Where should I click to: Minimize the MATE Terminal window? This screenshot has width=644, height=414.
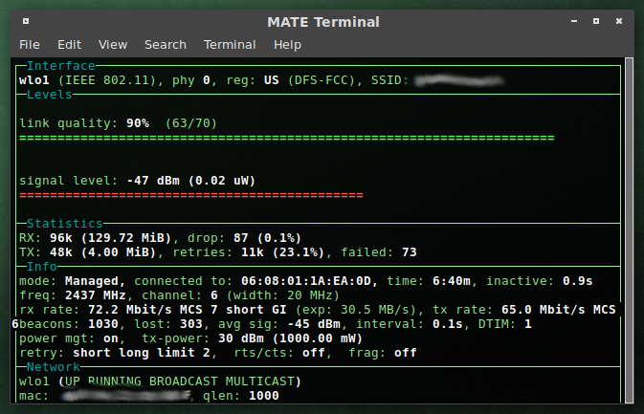(574, 21)
